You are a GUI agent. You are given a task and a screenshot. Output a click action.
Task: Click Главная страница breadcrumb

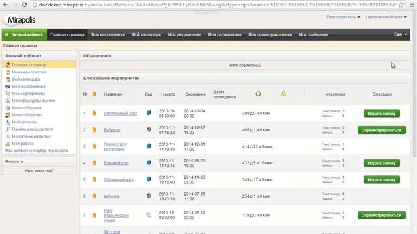tap(20, 45)
